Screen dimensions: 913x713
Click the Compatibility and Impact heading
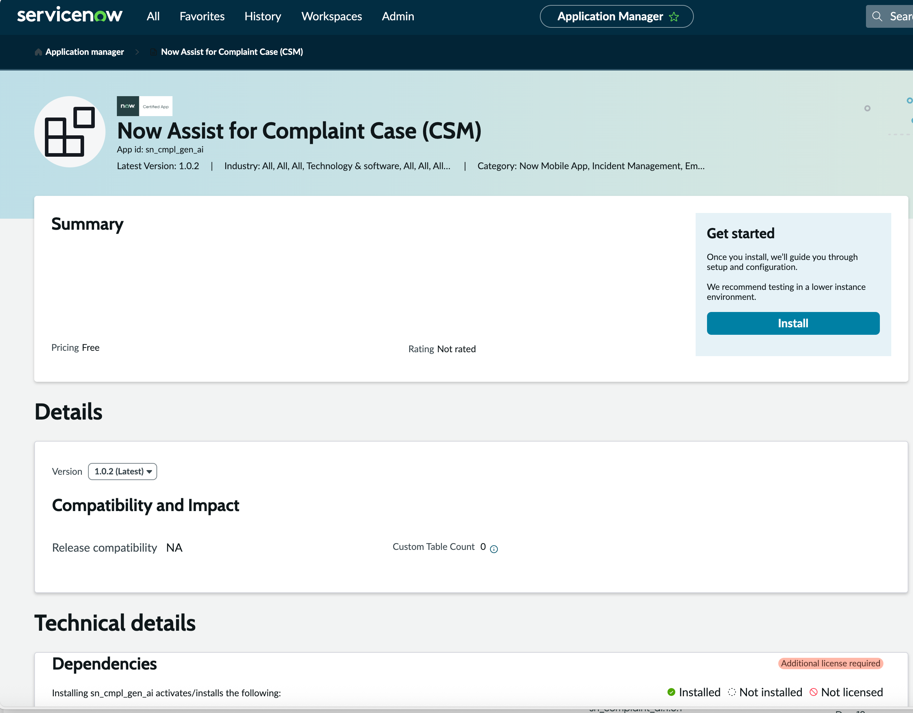[145, 505]
